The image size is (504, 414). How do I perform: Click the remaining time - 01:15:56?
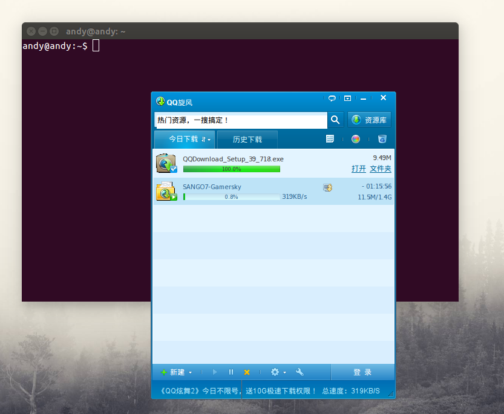(376, 186)
